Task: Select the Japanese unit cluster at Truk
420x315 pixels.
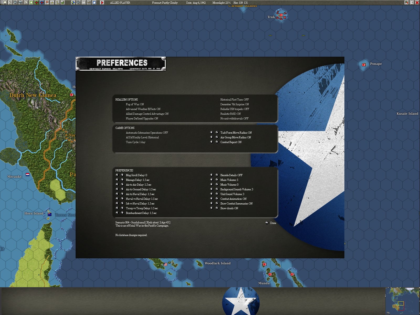Action: (281, 15)
